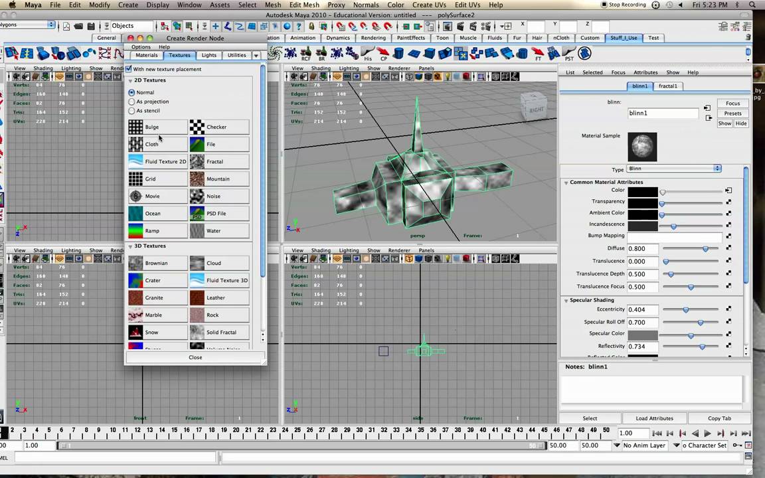Open the Objects selection mask dropdown
This screenshot has height=478, width=765.
pyautogui.click(x=131, y=26)
